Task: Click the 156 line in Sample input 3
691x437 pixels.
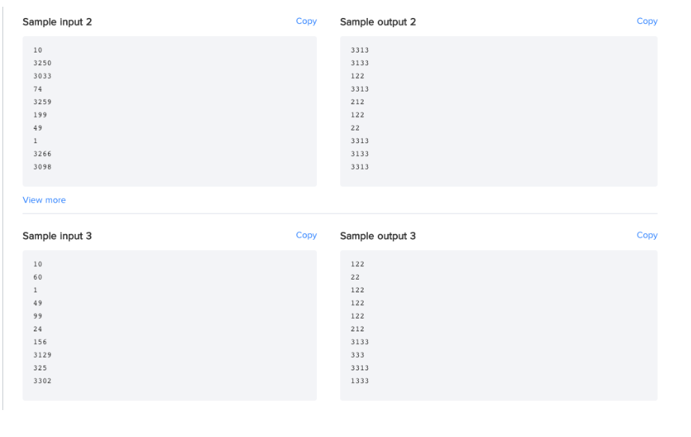Action: pyautogui.click(x=40, y=343)
